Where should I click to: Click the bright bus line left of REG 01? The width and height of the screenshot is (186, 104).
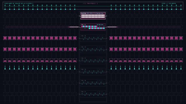[x=73, y=27]
